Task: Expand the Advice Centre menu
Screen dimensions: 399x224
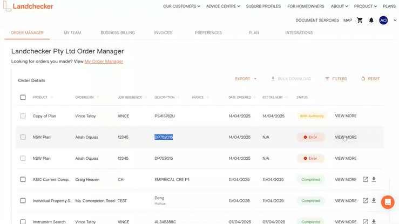Action: click(223, 6)
